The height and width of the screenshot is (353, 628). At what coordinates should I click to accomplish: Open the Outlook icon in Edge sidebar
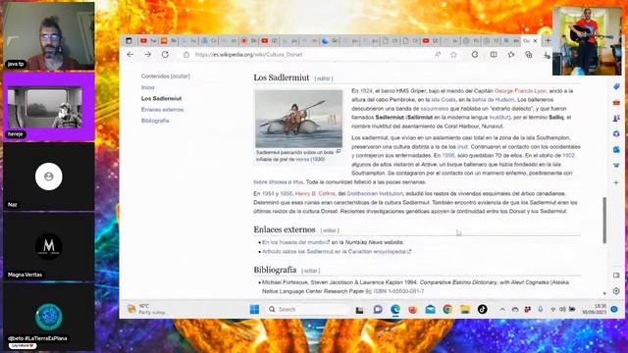pos(616,150)
